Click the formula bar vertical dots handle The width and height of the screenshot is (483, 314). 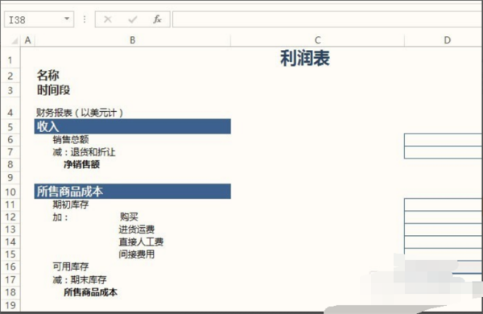[x=85, y=19]
